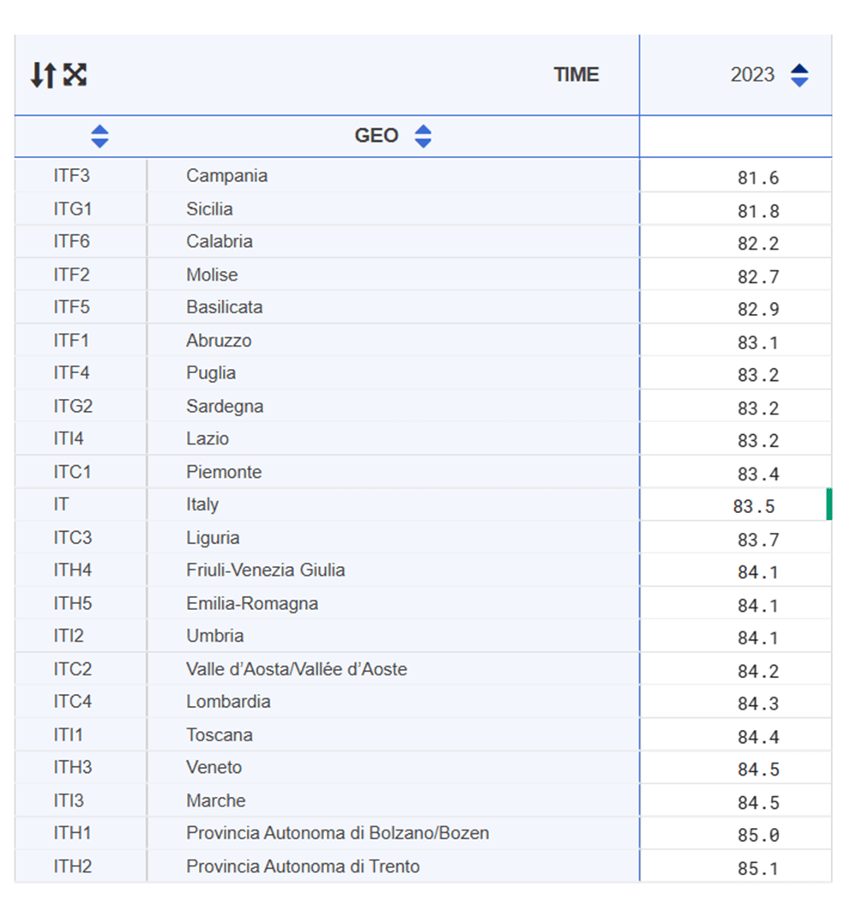Select the 2023 column header text
Image resolution: width=861 pixels, height=900 pixels.
(x=752, y=76)
